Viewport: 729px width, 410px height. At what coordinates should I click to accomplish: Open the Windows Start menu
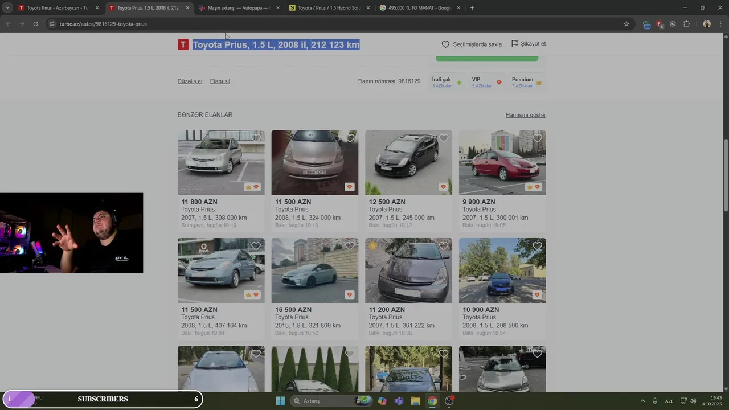(280, 401)
